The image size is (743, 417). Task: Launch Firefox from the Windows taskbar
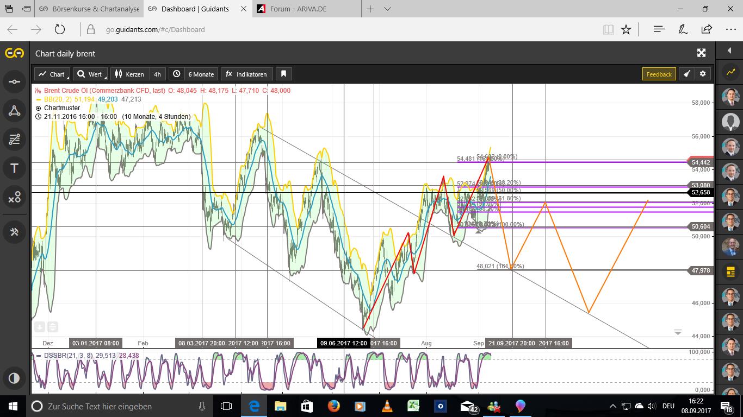point(333,406)
